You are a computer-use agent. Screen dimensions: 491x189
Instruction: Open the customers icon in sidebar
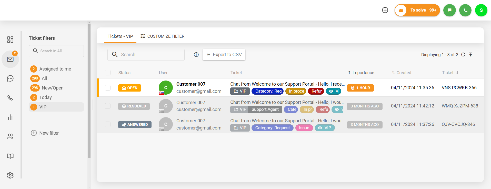click(10, 137)
